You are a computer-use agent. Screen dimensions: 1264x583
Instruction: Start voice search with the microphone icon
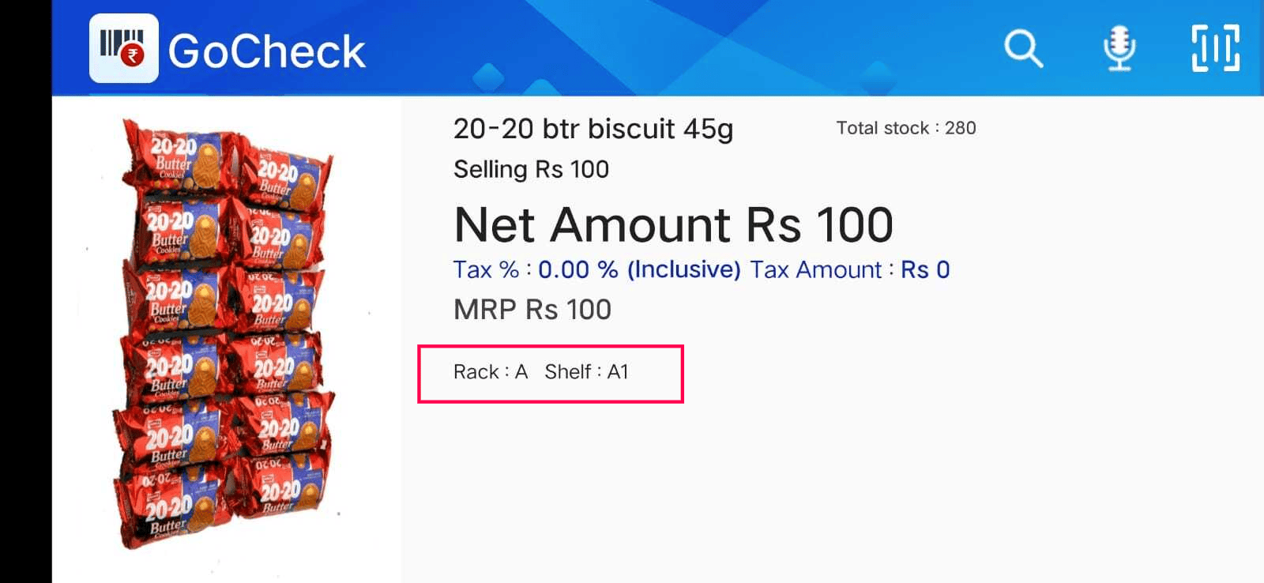1119,49
